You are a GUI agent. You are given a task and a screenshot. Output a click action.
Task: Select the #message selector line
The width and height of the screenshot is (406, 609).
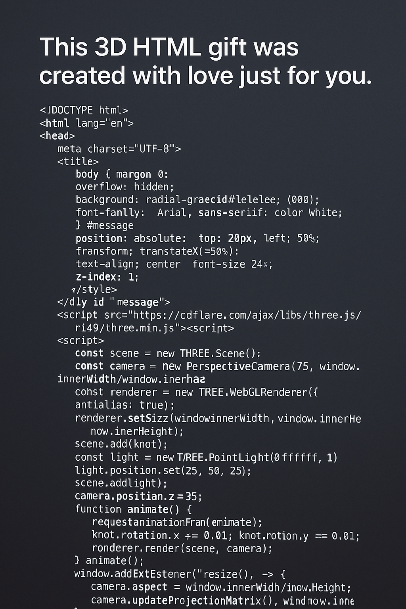(x=104, y=225)
